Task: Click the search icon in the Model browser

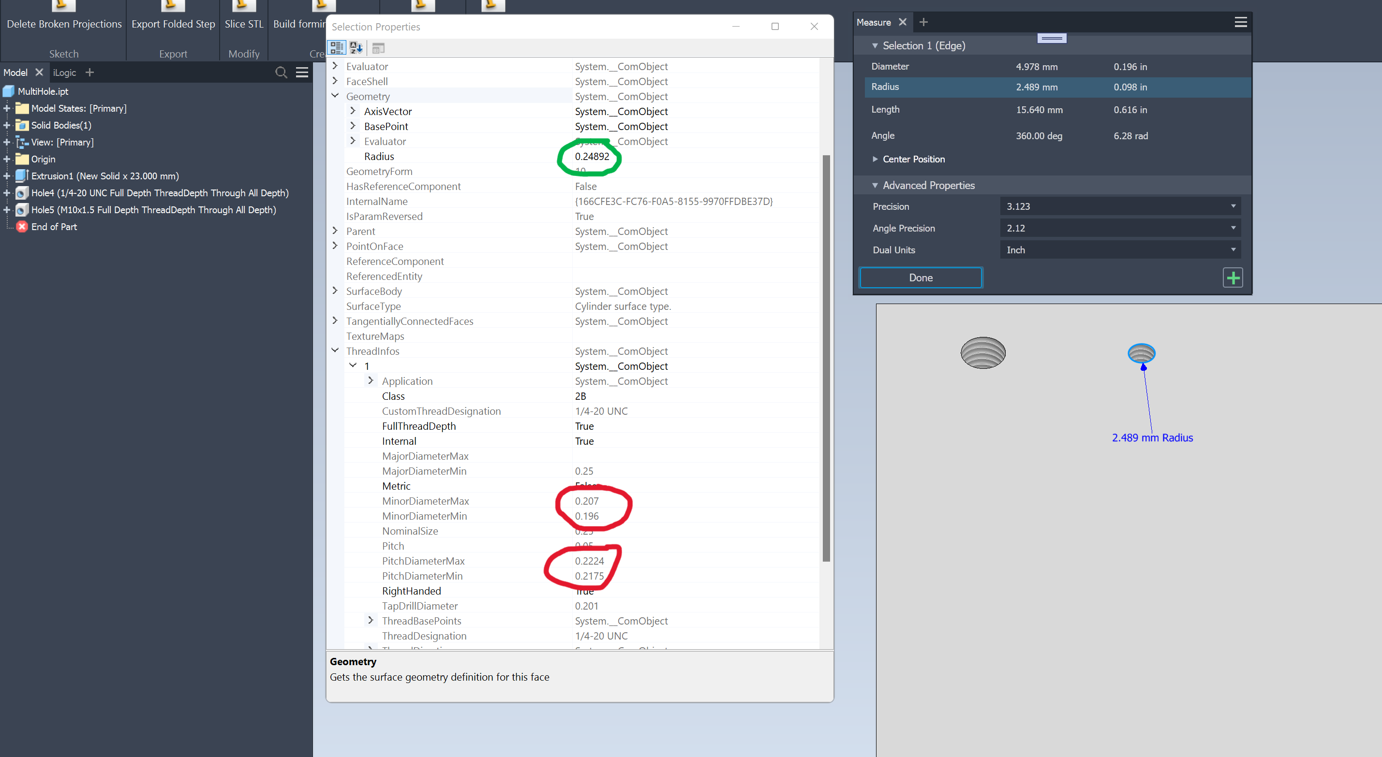Action: (x=281, y=73)
